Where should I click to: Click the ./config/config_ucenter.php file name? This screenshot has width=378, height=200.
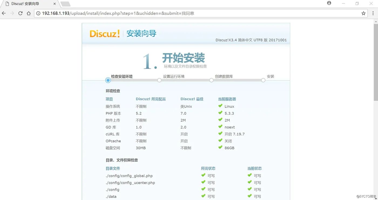[130, 183]
